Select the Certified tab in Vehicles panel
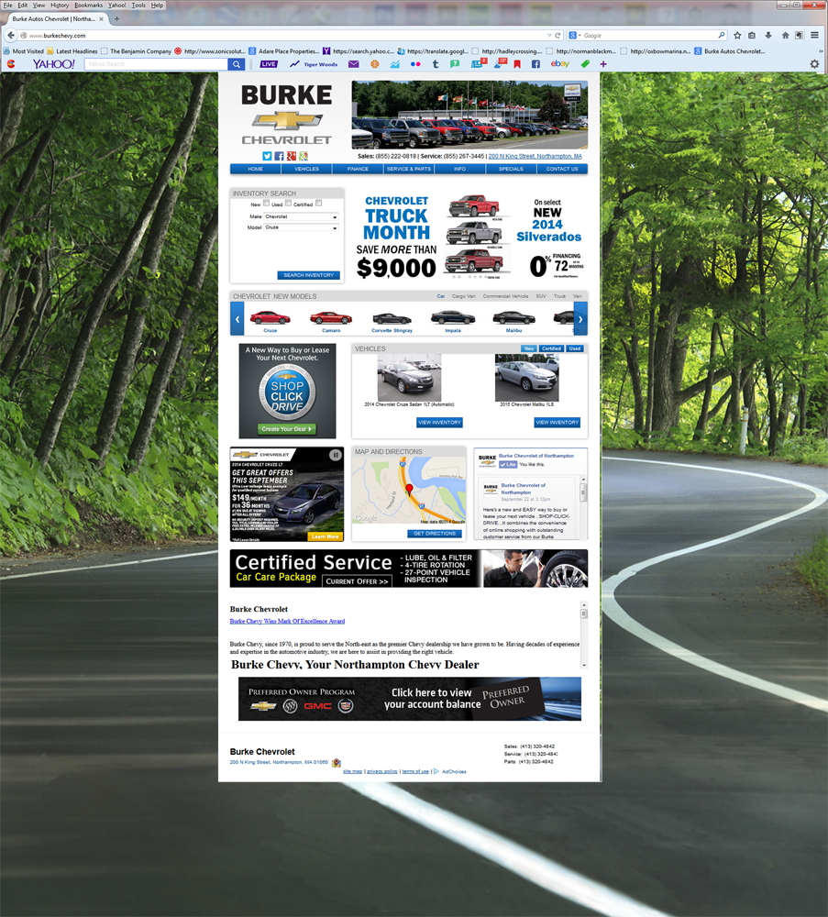Image resolution: width=828 pixels, height=917 pixels. tap(551, 348)
